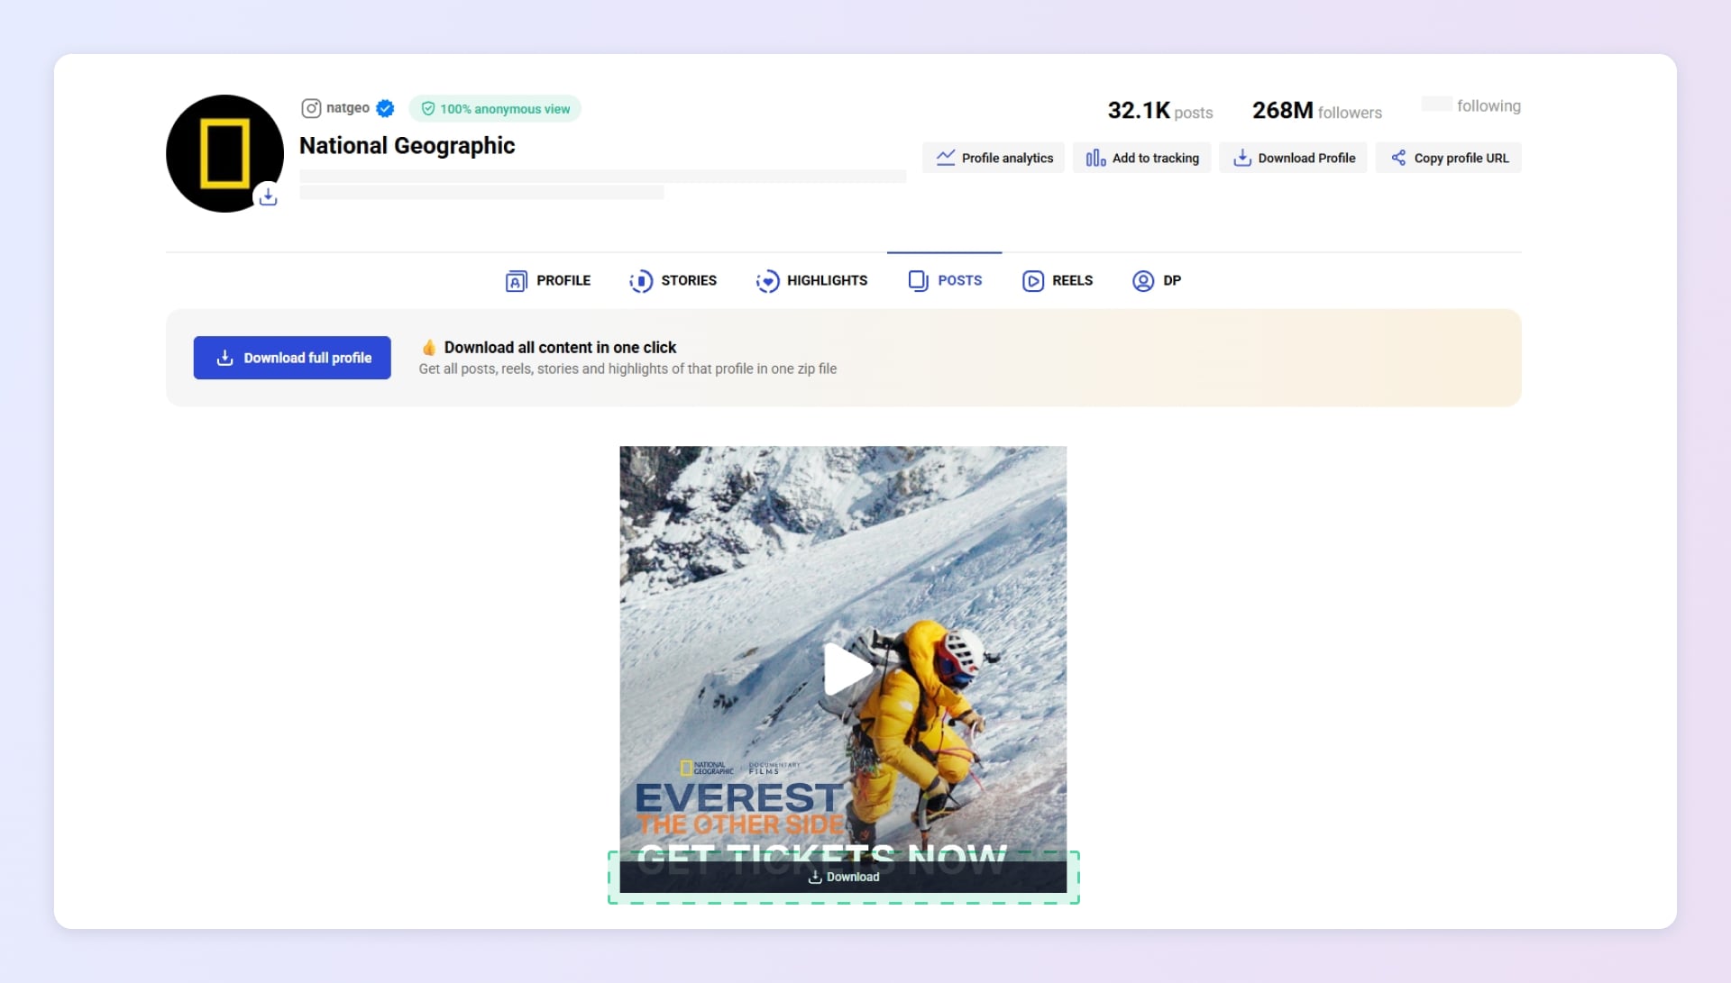
Task: Click the download icon on the profile picture
Action: coord(268,196)
